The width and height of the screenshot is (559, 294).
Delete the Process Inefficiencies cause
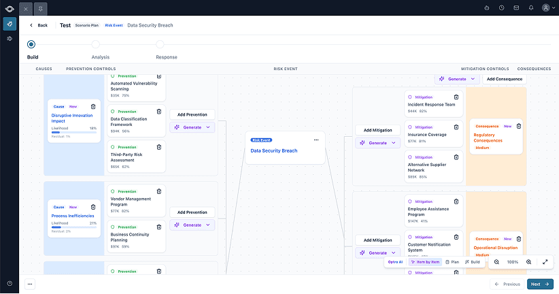[x=93, y=207]
